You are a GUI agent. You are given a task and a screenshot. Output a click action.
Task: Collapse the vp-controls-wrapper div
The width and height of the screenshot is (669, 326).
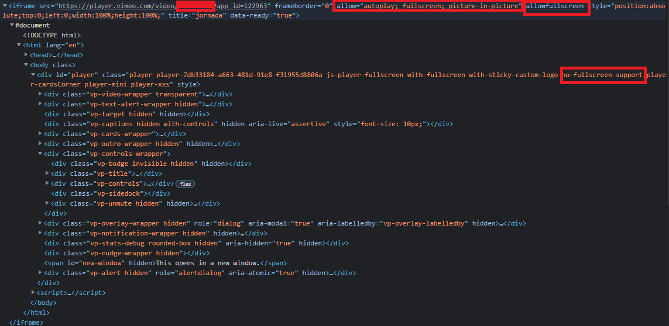[x=40, y=154]
